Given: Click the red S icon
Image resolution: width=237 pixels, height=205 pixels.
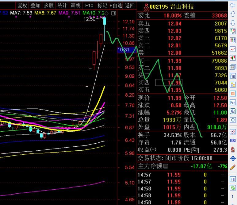Looking at the screenshot, I should point(233,150).
